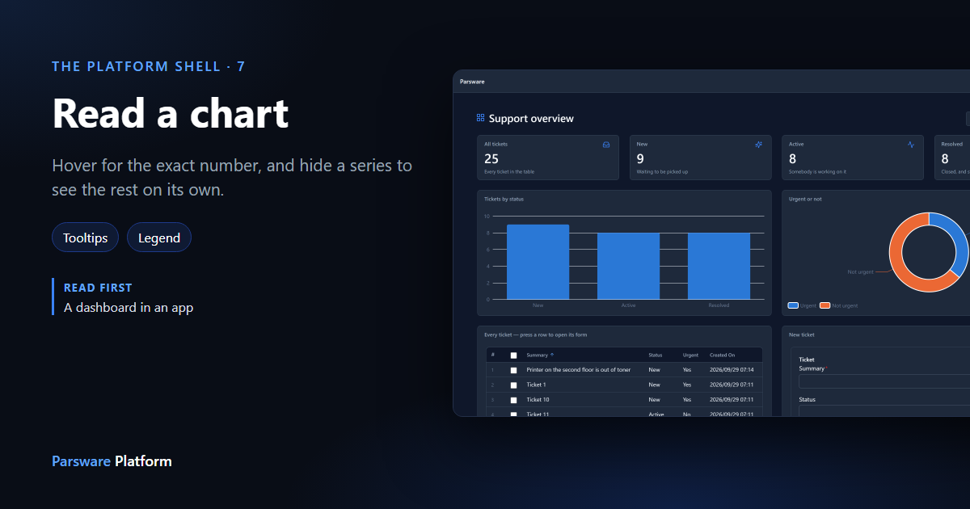Screen dimensions: 970x509
Task: Select the checkbox in the Ticket 1 row
Action: click(x=513, y=385)
